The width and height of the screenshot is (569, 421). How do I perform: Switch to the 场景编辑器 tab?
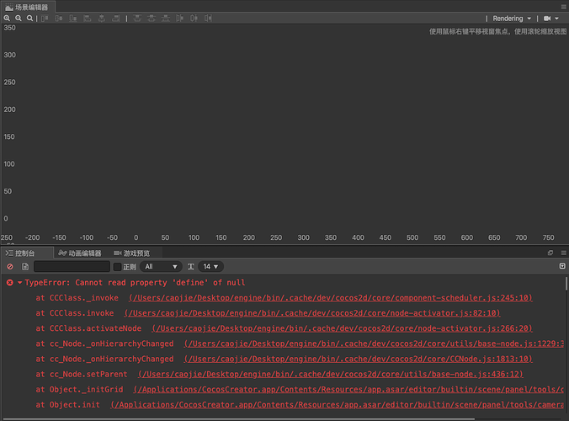pos(28,7)
